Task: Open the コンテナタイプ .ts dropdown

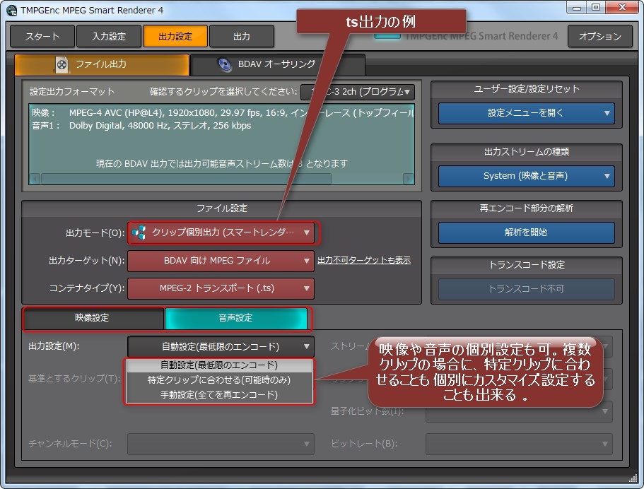Action: [x=221, y=288]
